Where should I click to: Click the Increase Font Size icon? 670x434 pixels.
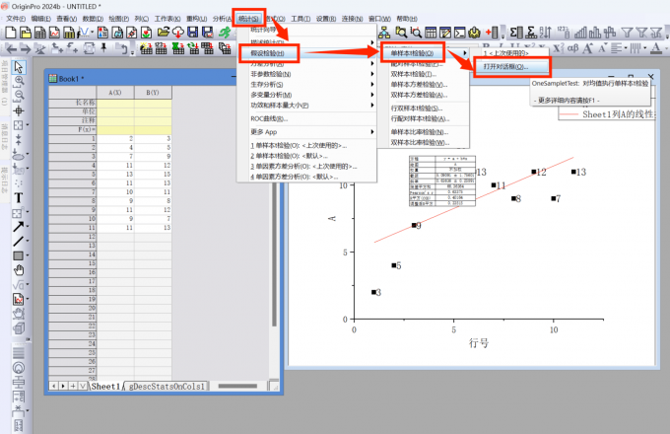click(587, 48)
